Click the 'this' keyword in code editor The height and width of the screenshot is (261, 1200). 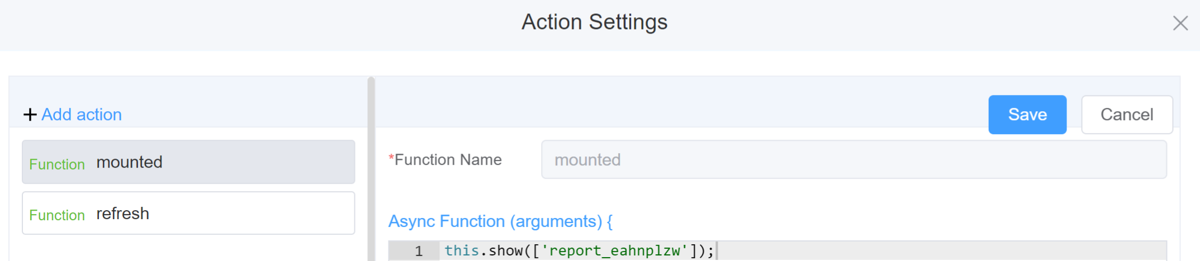(x=461, y=251)
